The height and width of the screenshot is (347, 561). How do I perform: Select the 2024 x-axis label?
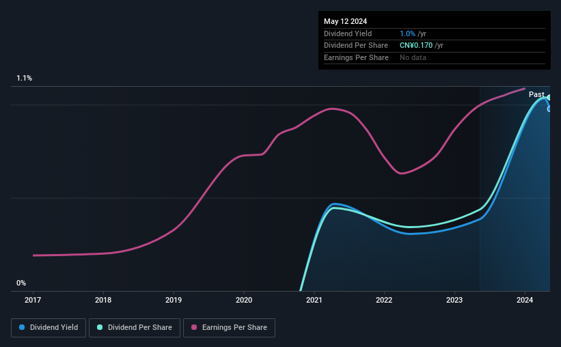525,300
